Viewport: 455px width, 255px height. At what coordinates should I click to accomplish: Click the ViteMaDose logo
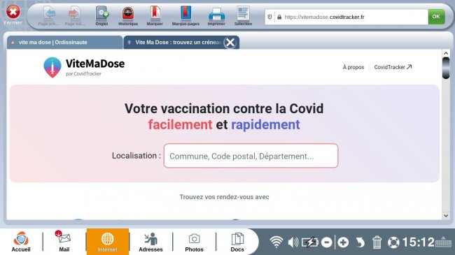84,67
